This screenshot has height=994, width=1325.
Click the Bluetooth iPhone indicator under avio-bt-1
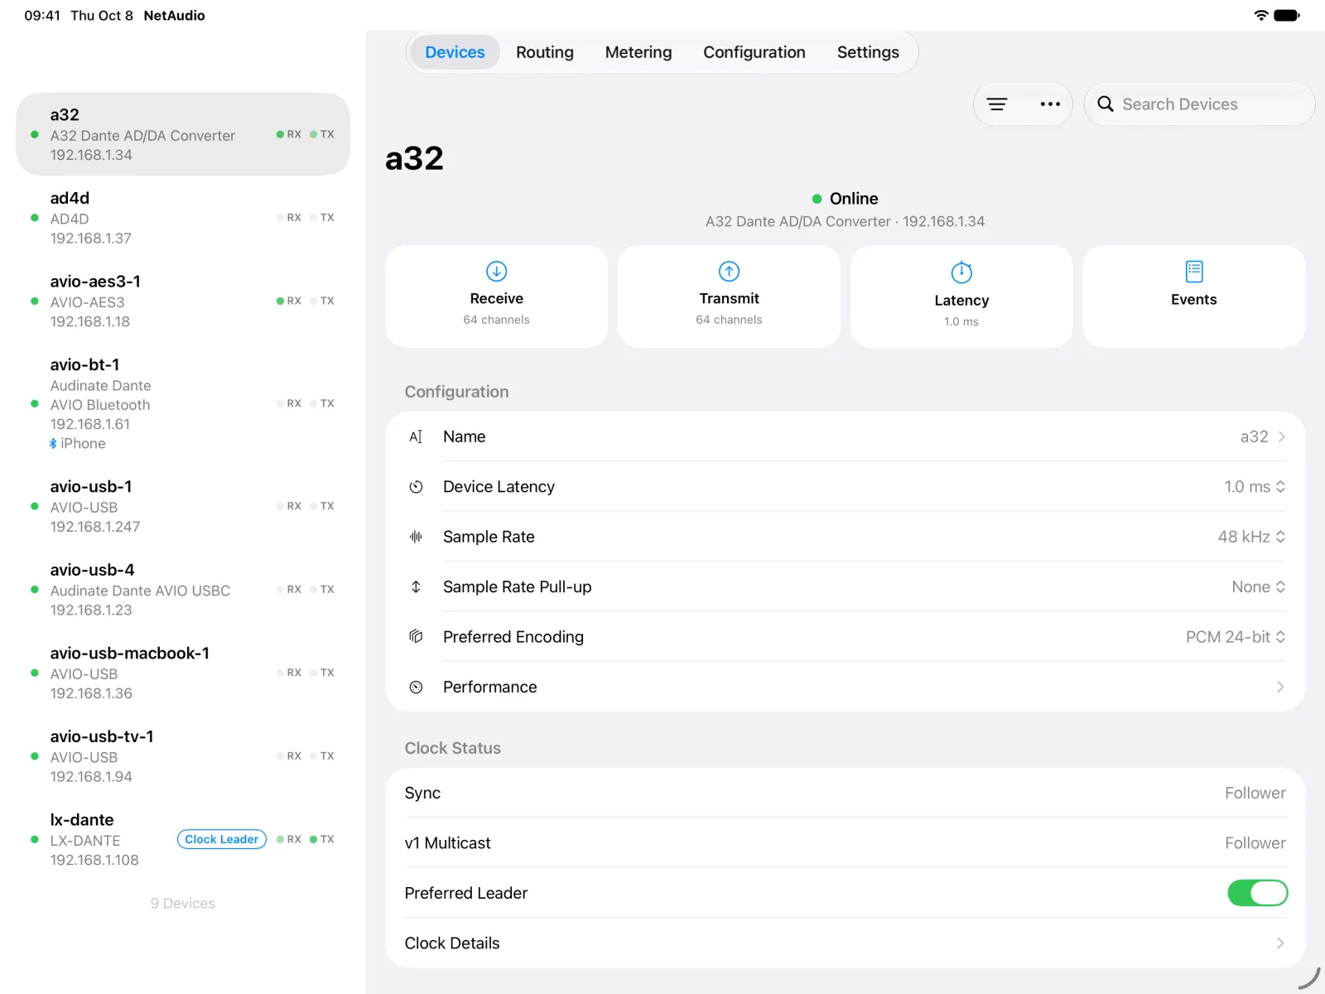(78, 444)
